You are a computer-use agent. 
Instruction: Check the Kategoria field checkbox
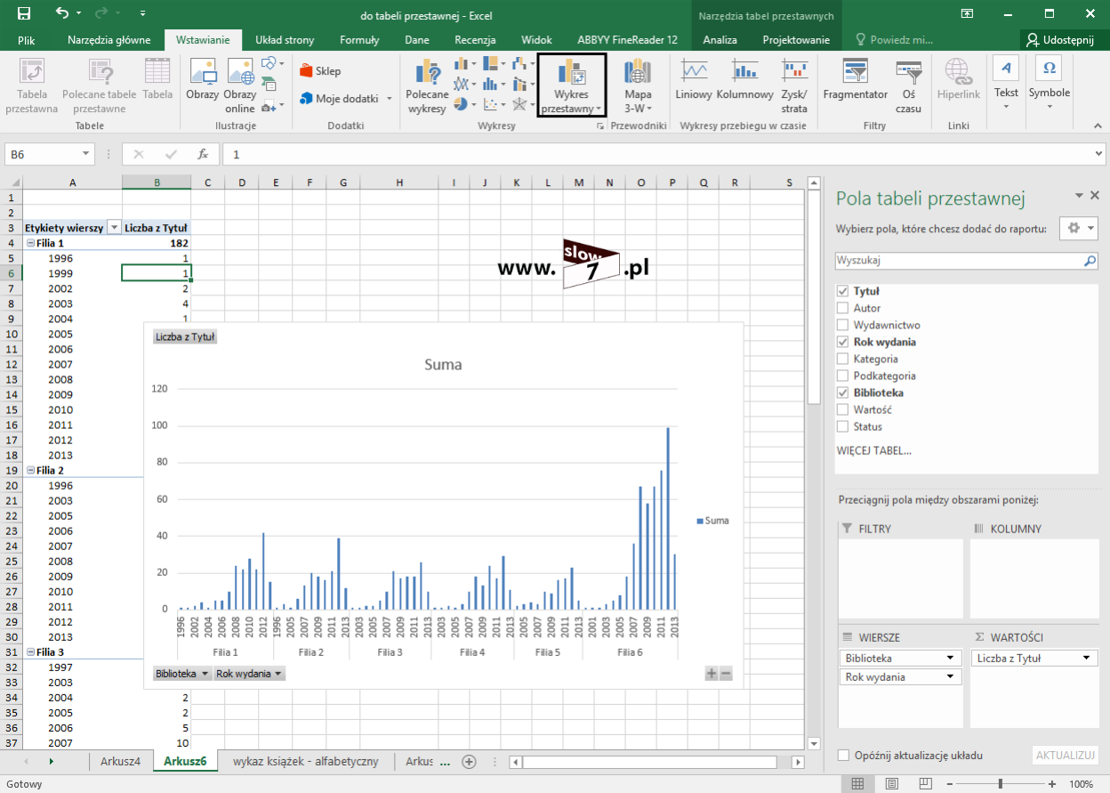842,359
